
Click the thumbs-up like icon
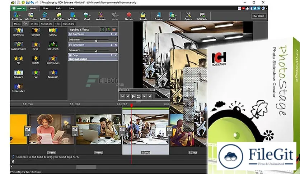tap(247, 8)
